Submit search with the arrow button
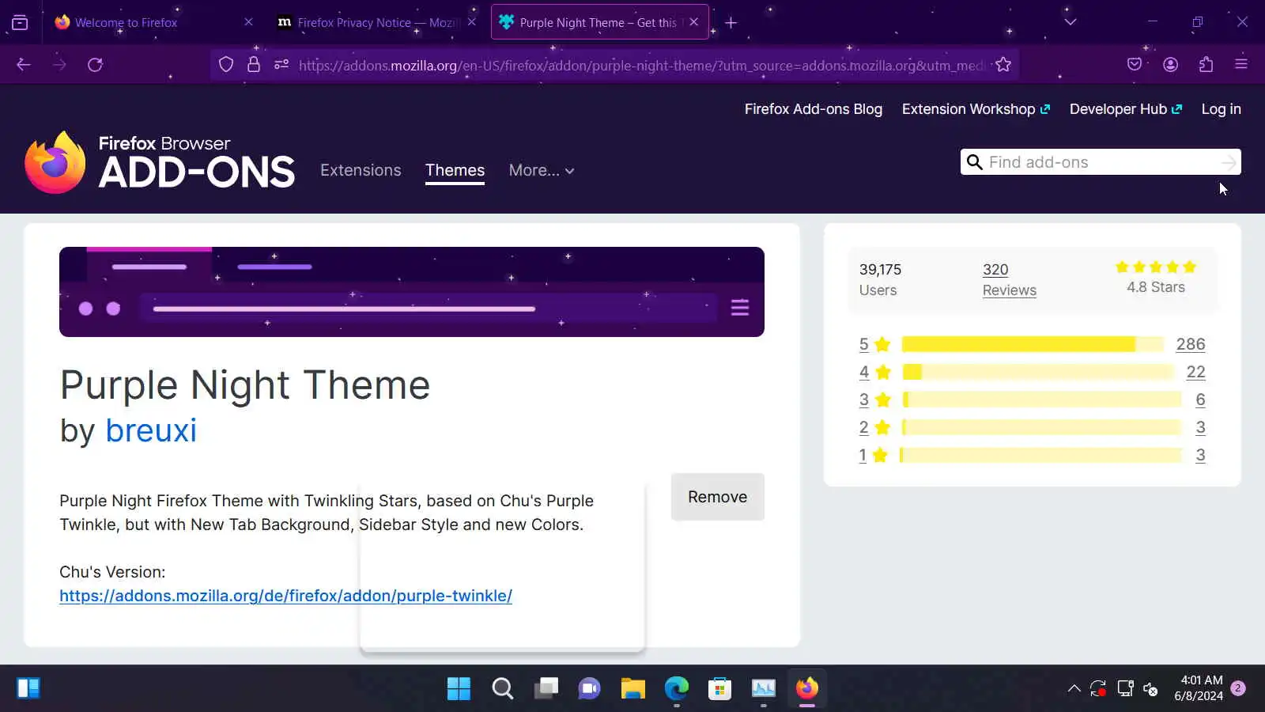1265x712 pixels. pos(1228,162)
